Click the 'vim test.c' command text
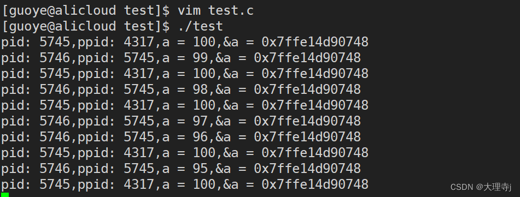The height and width of the screenshot is (197, 520). tap(215, 10)
